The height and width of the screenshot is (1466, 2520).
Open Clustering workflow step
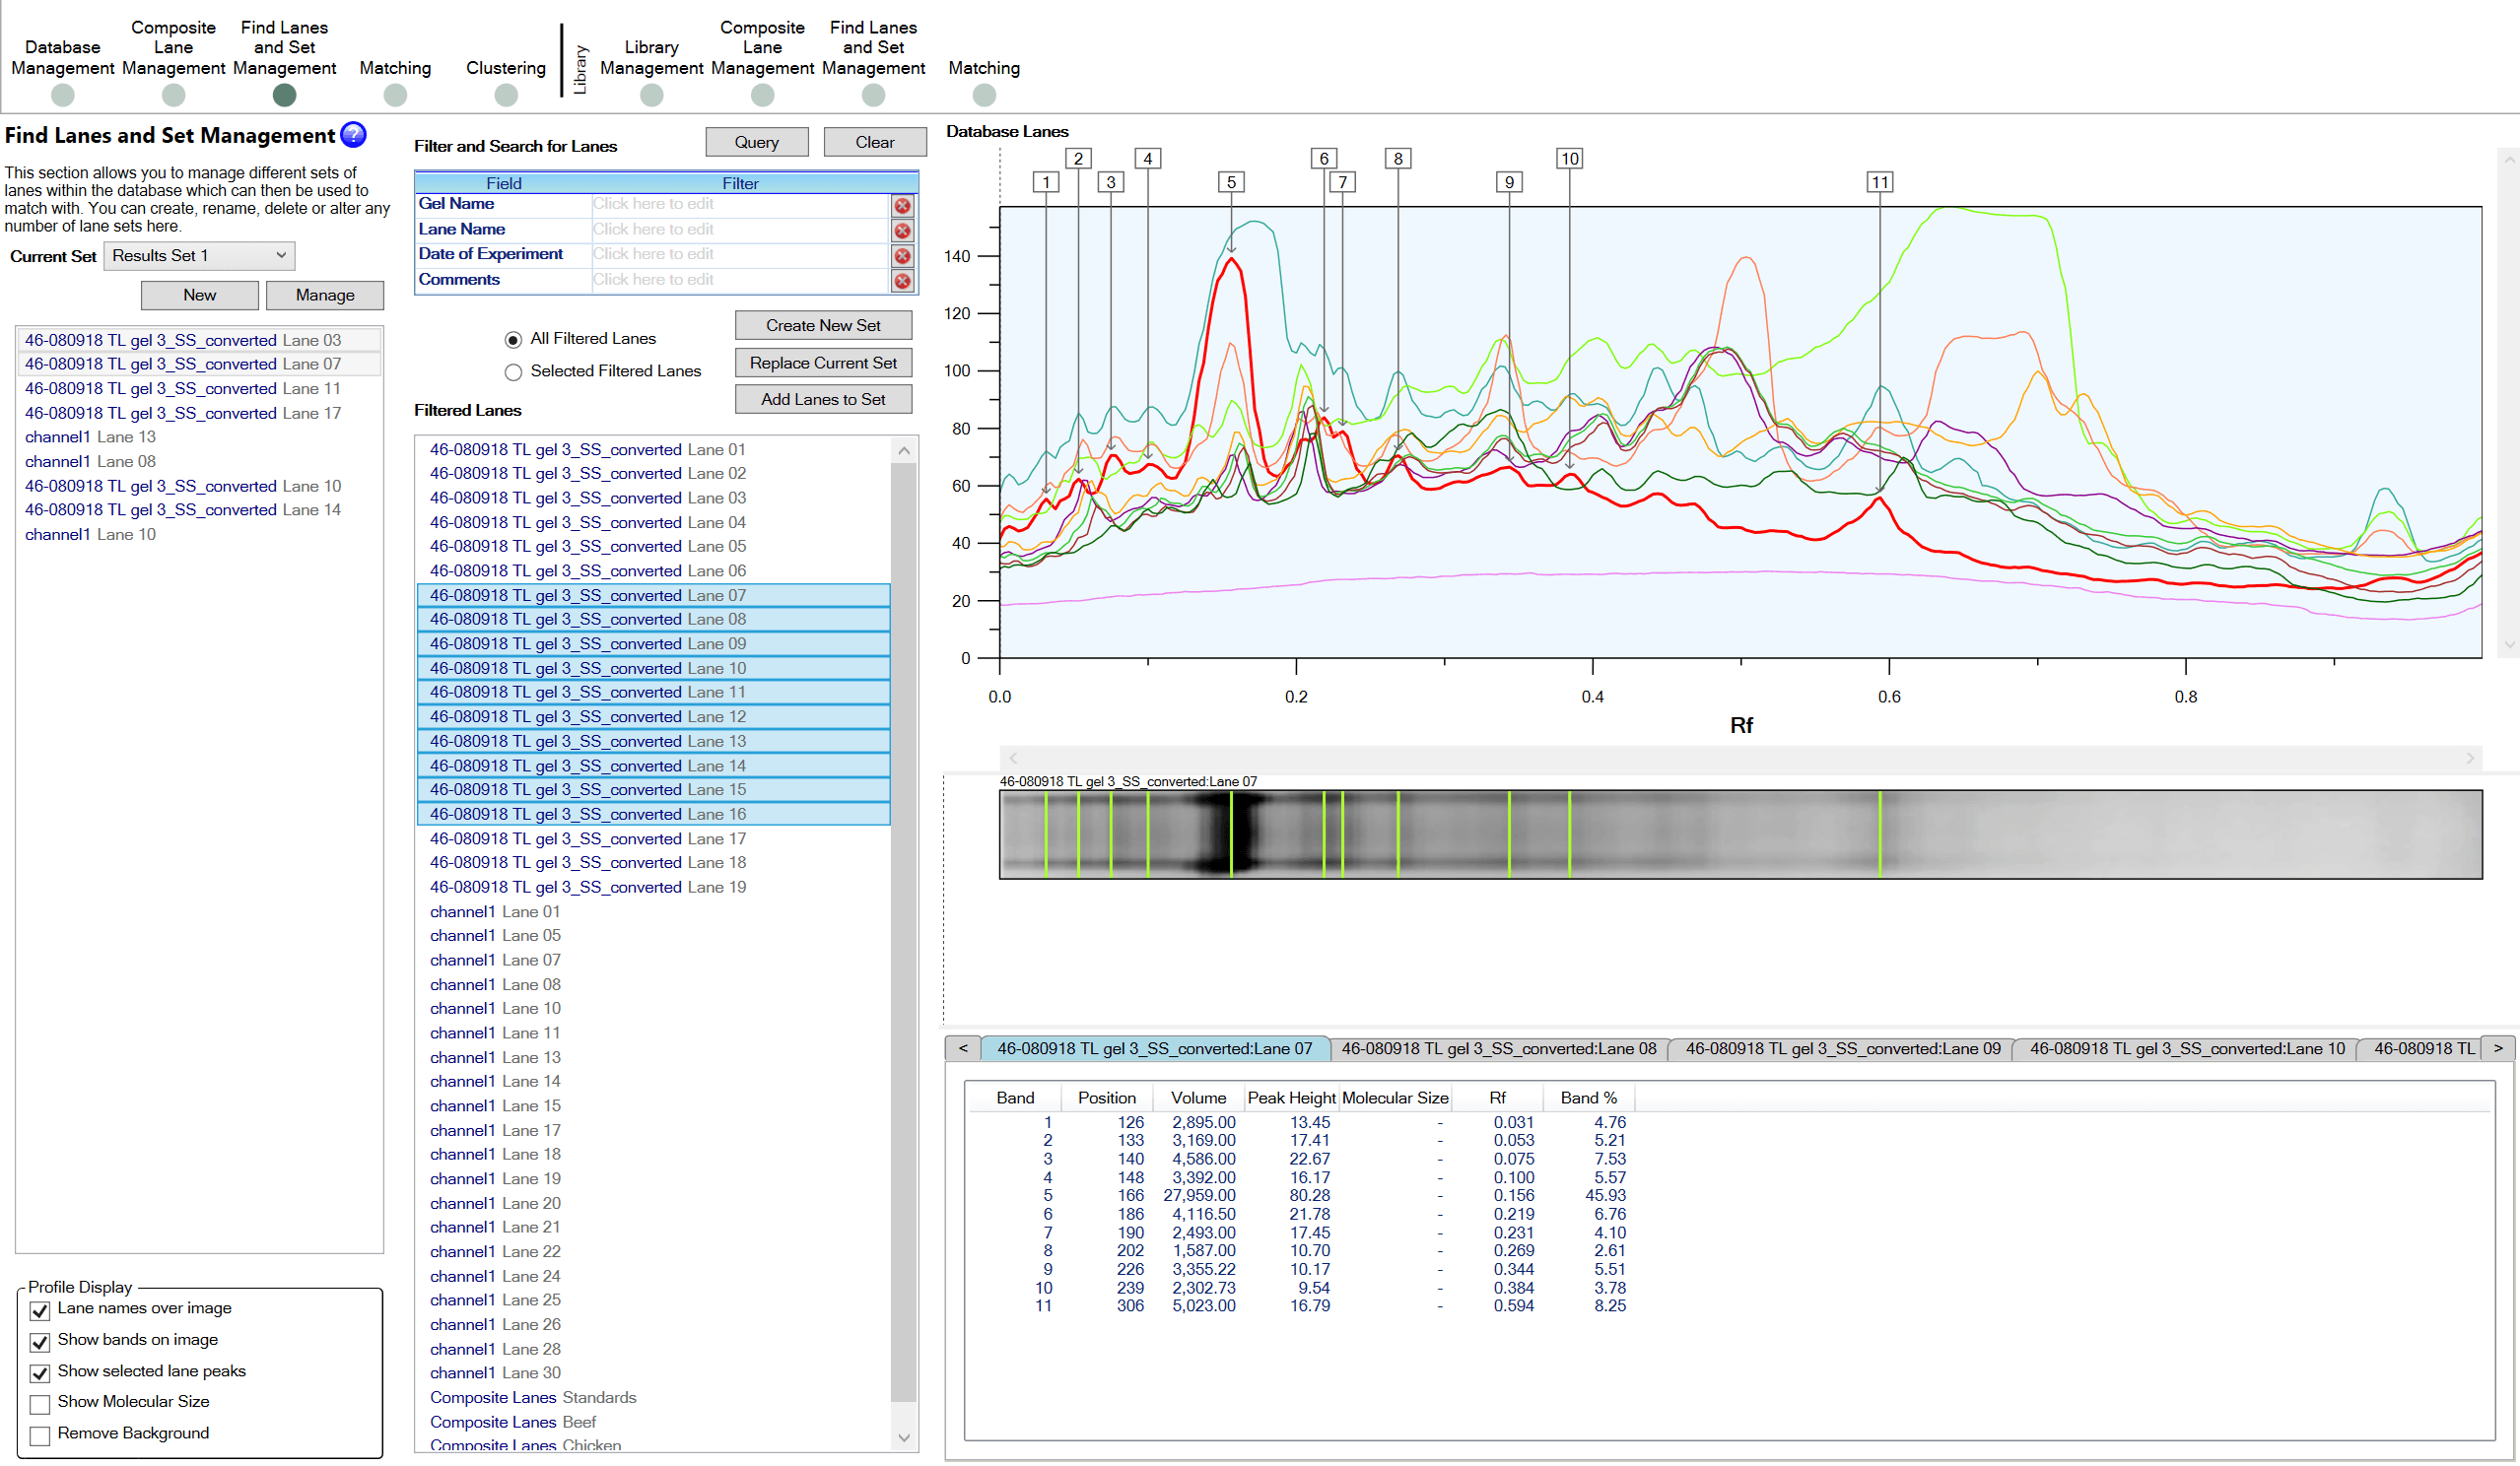(x=506, y=68)
